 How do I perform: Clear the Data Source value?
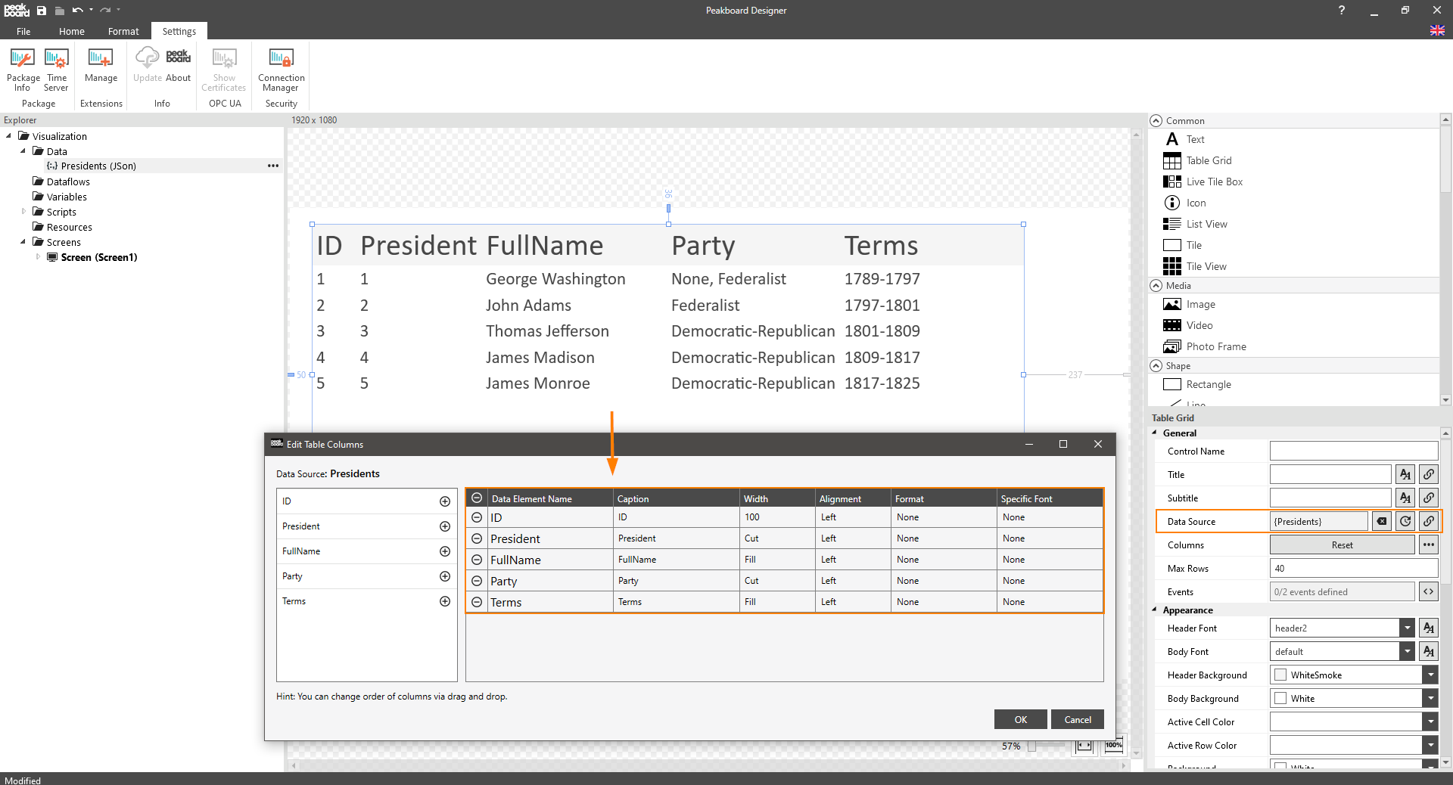pyautogui.click(x=1382, y=521)
